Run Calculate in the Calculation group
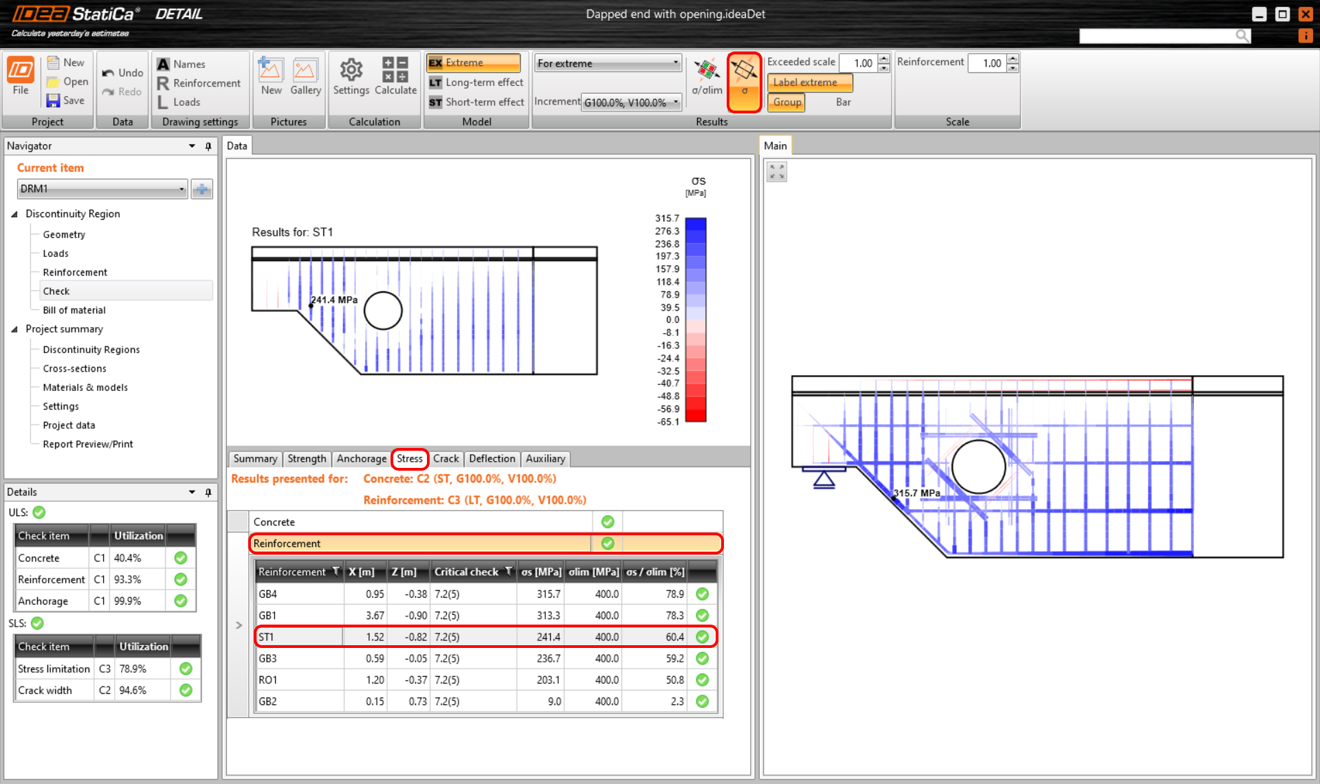The image size is (1320, 784). (395, 77)
